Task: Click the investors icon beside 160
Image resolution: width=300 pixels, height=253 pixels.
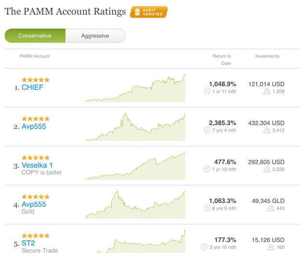Action: pyautogui.click(x=271, y=247)
